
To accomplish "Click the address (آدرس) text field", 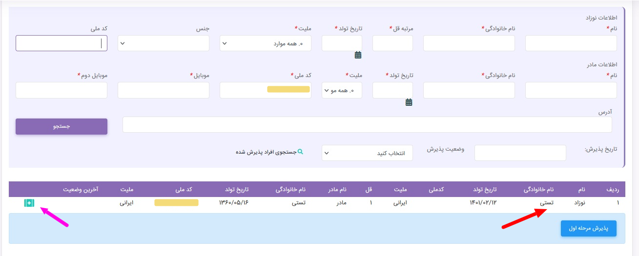I will (x=367, y=125).
